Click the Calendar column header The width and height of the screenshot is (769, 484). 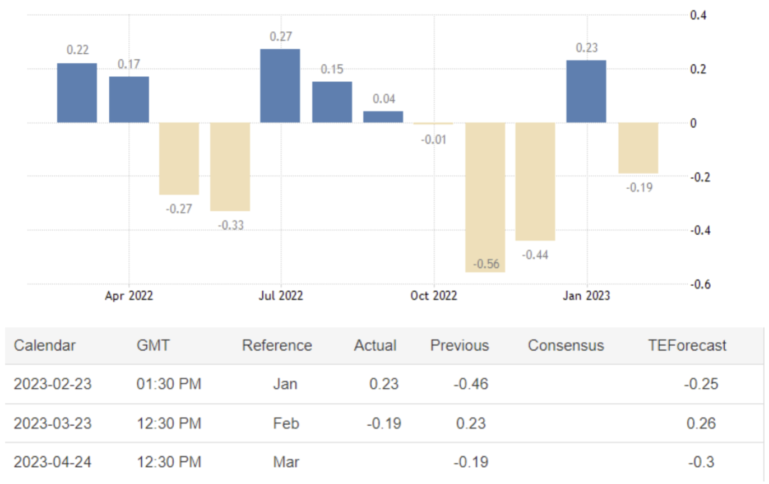pos(45,345)
